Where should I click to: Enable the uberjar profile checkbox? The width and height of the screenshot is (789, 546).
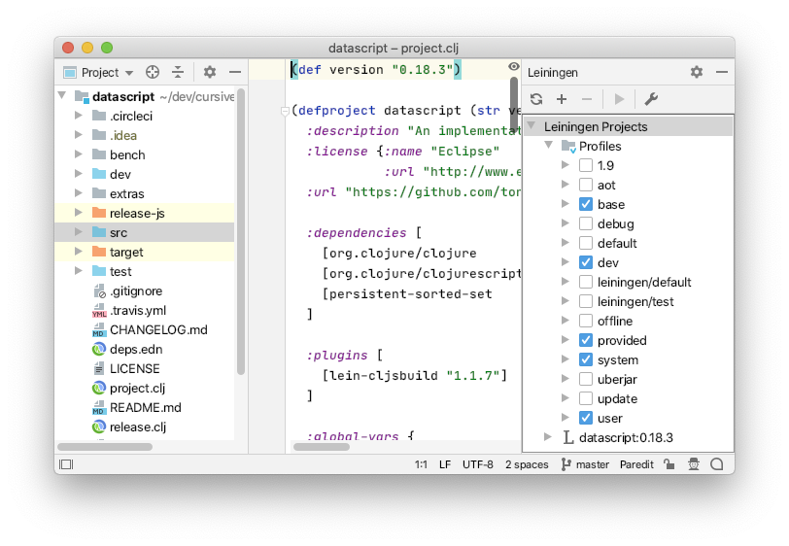pyautogui.click(x=586, y=380)
